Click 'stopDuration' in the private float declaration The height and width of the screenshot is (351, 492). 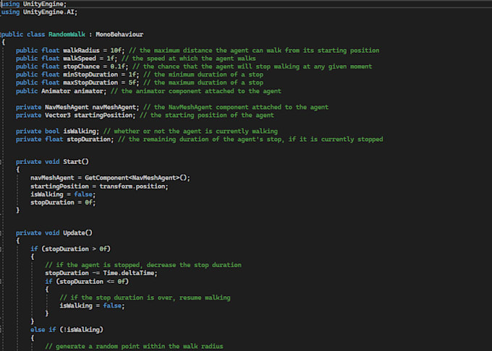(x=88, y=139)
